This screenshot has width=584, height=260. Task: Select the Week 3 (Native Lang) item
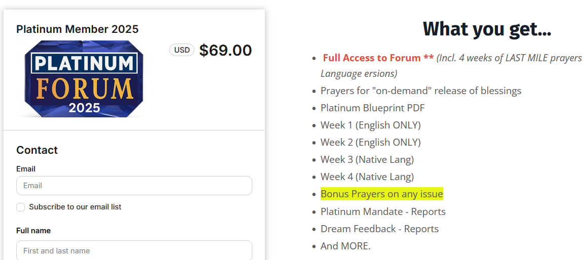367,159
